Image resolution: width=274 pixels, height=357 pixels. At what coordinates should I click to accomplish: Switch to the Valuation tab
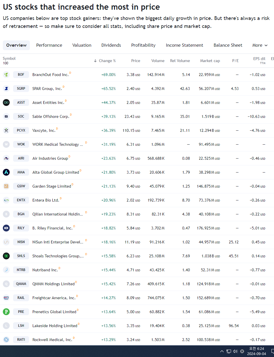tap(82, 45)
